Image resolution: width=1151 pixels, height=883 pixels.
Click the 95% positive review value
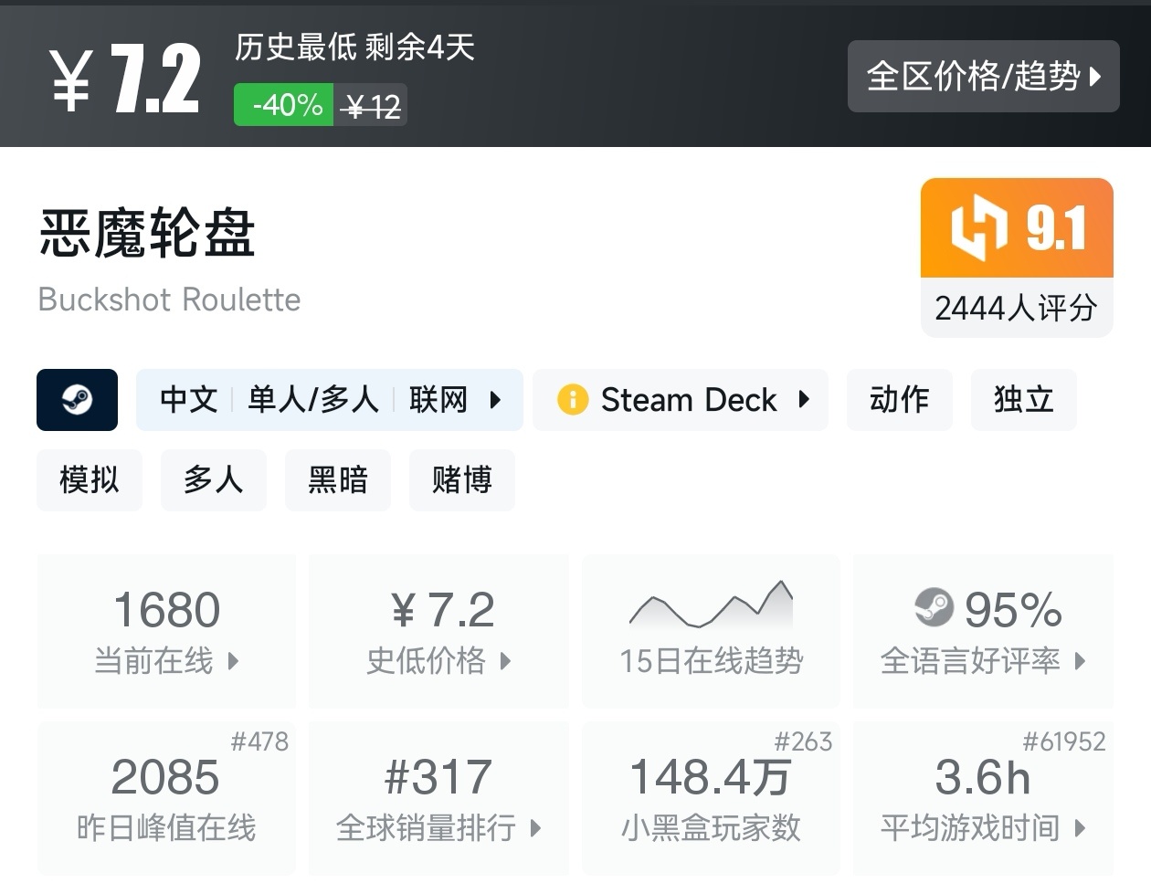(x=1013, y=610)
